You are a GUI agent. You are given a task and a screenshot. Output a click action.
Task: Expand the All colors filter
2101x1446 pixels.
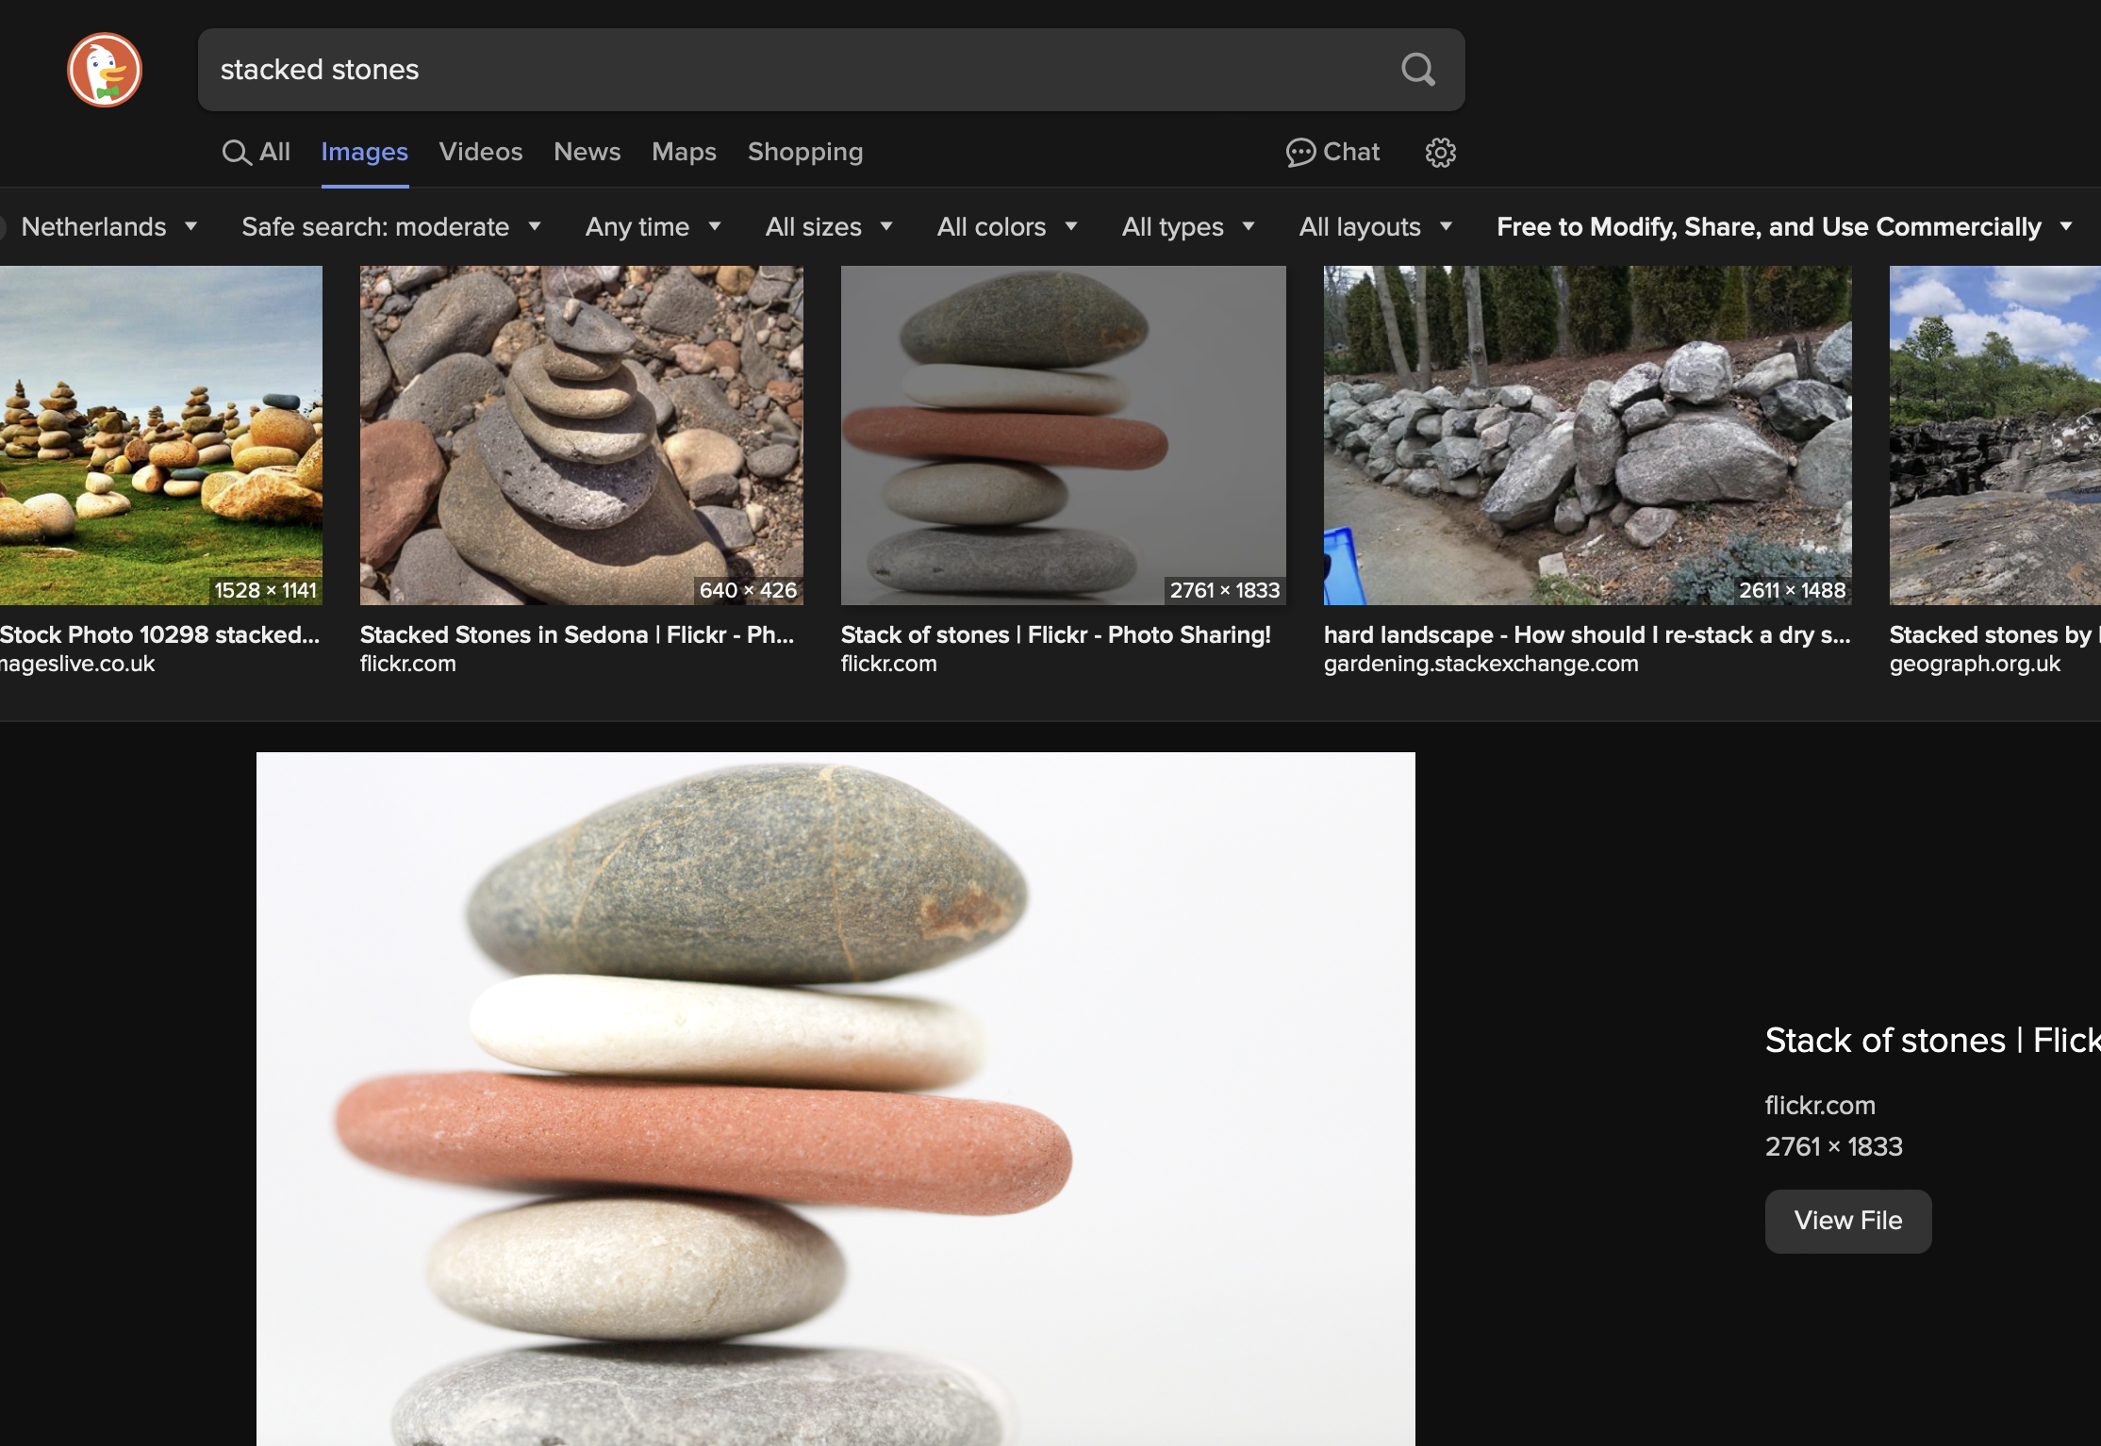(x=1007, y=227)
